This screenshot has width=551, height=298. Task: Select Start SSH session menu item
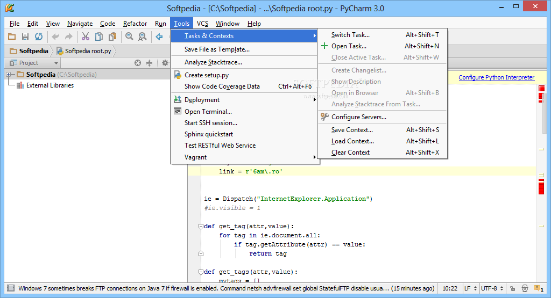(x=245, y=123)
